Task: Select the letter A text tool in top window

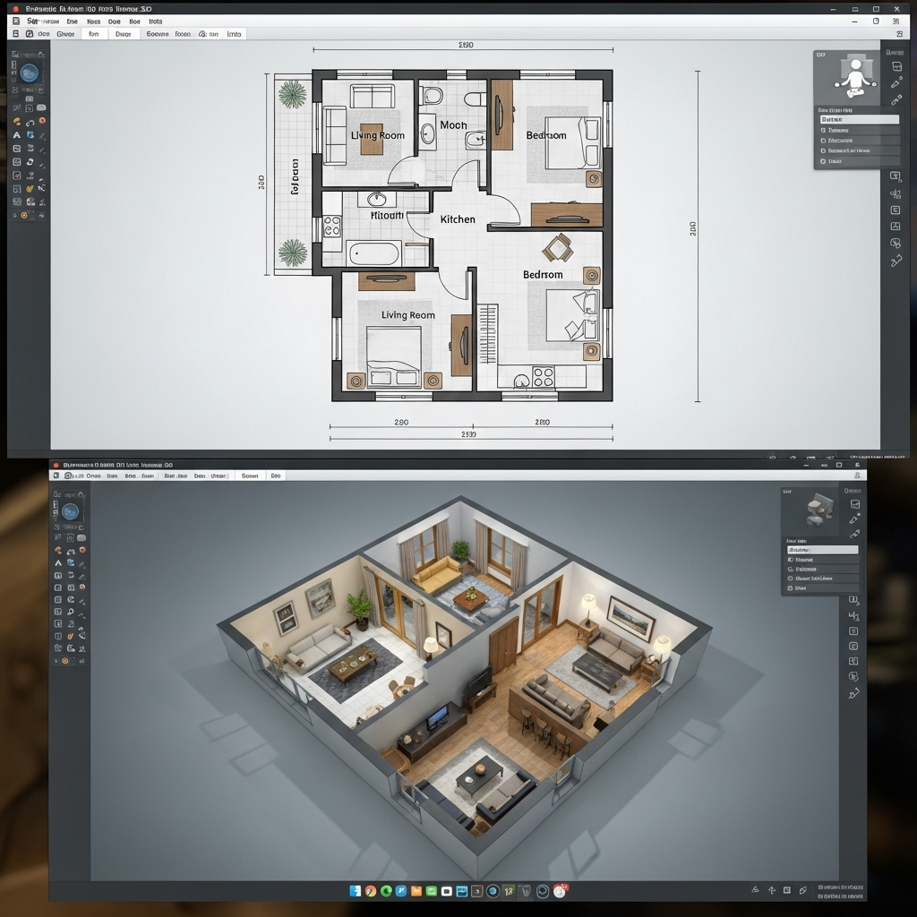Action: [x=16, y=135]
